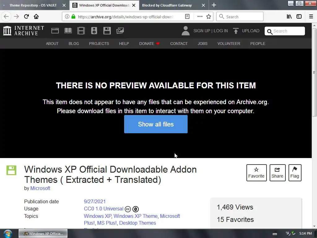
Task: Share this archive item
Action: tap(277, 173)
